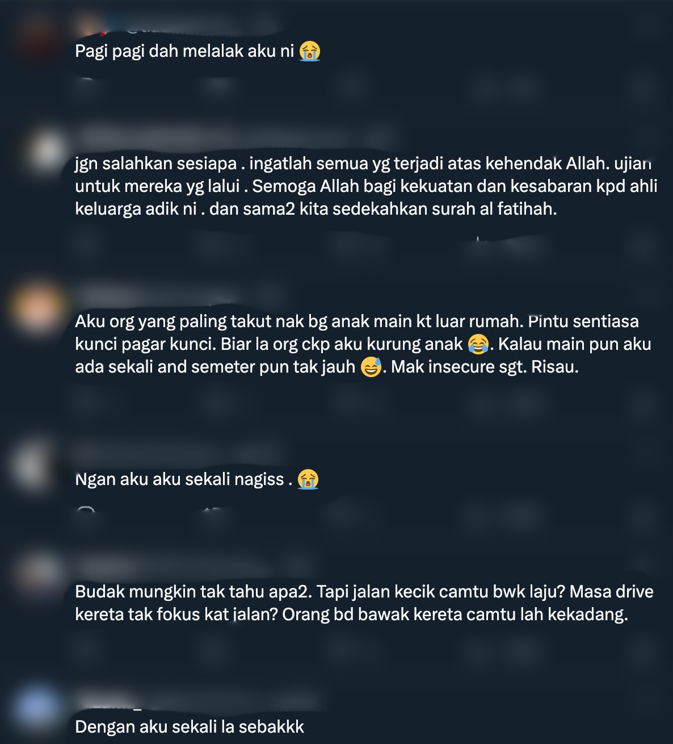Open the reply beginning 'jgn salahkan sesiapa'
This screenshot has width=673, height=744.
click(x=366, y=186)
